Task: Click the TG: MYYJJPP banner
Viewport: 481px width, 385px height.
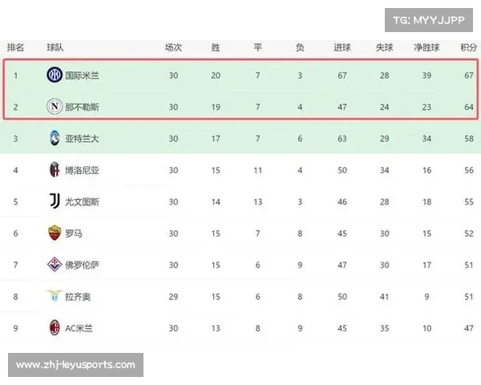Action: tap(428, 19)
